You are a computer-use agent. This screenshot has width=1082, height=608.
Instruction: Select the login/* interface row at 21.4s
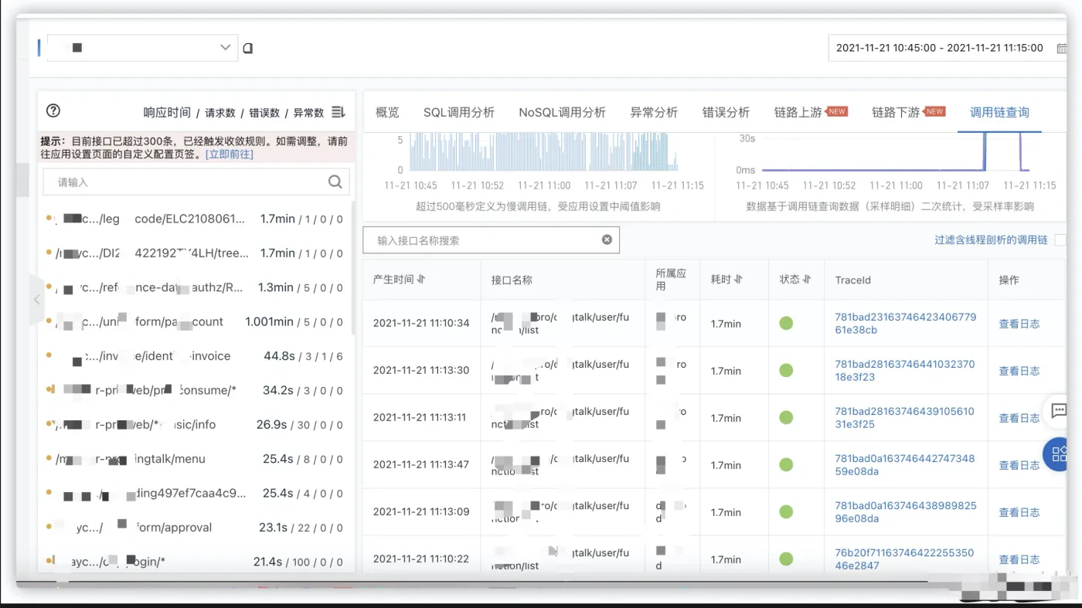(x=196, y=562)
